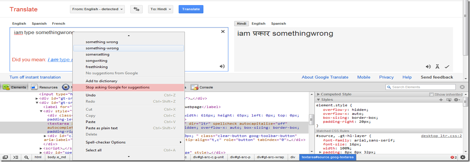
Task: Open the Resources panel in DevTools
Action: [44, 87]
